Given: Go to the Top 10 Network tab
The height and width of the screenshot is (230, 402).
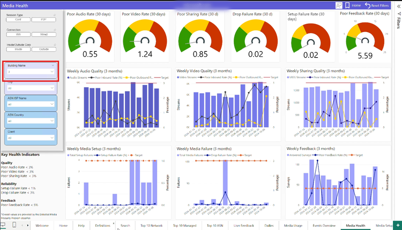Looking at the screenshot, I should click(x=152, y=225).
